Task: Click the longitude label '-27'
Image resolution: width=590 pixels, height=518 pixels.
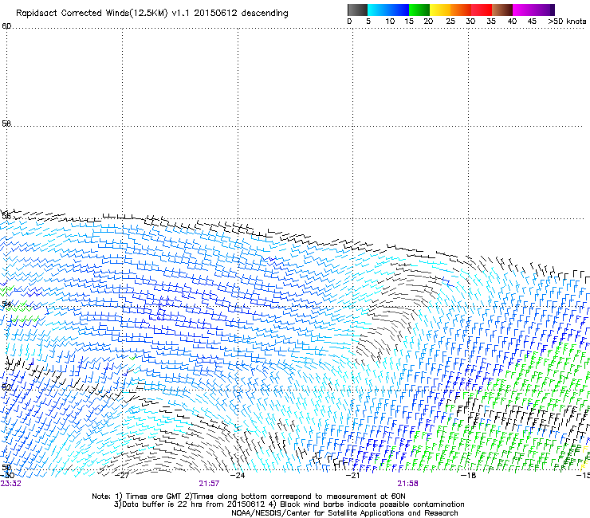Action: [x=122, y=476]
